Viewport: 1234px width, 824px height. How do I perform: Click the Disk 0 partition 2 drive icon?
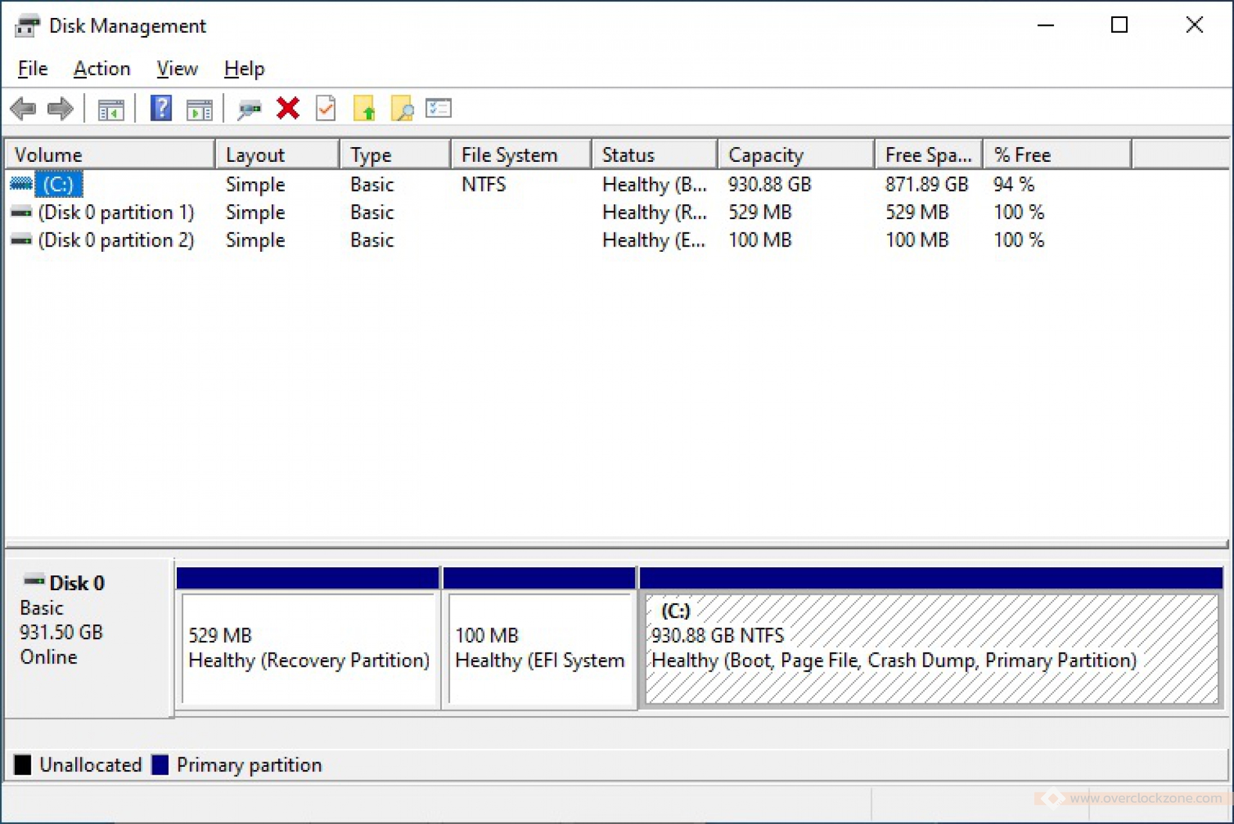pos(21,240)
